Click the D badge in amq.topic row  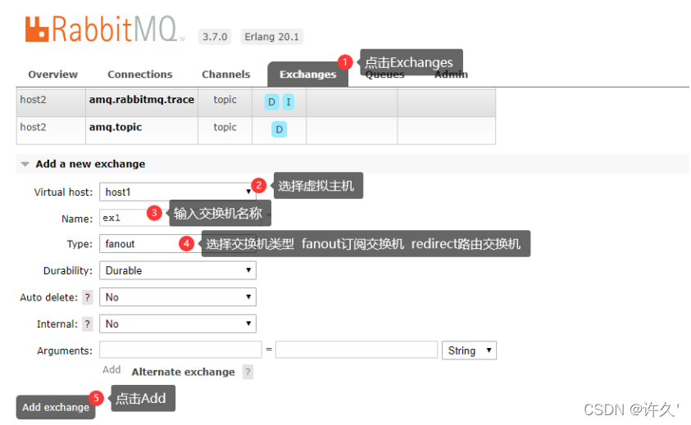(x=279, y=129)
